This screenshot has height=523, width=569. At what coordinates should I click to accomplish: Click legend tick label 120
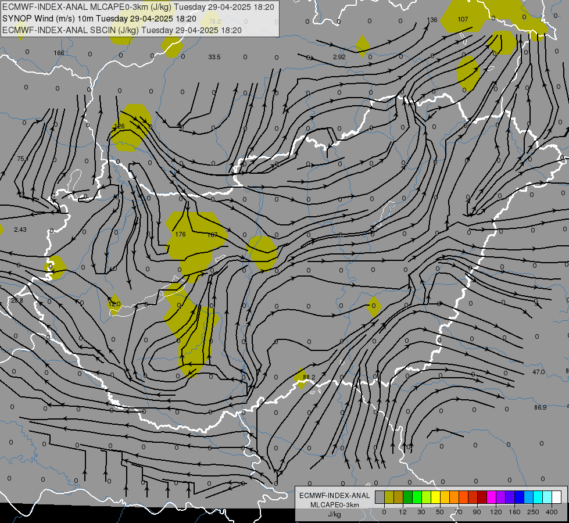[496, 512]
